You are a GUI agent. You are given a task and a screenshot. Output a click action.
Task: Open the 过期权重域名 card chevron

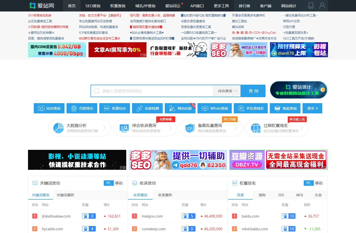click(302, 128)
